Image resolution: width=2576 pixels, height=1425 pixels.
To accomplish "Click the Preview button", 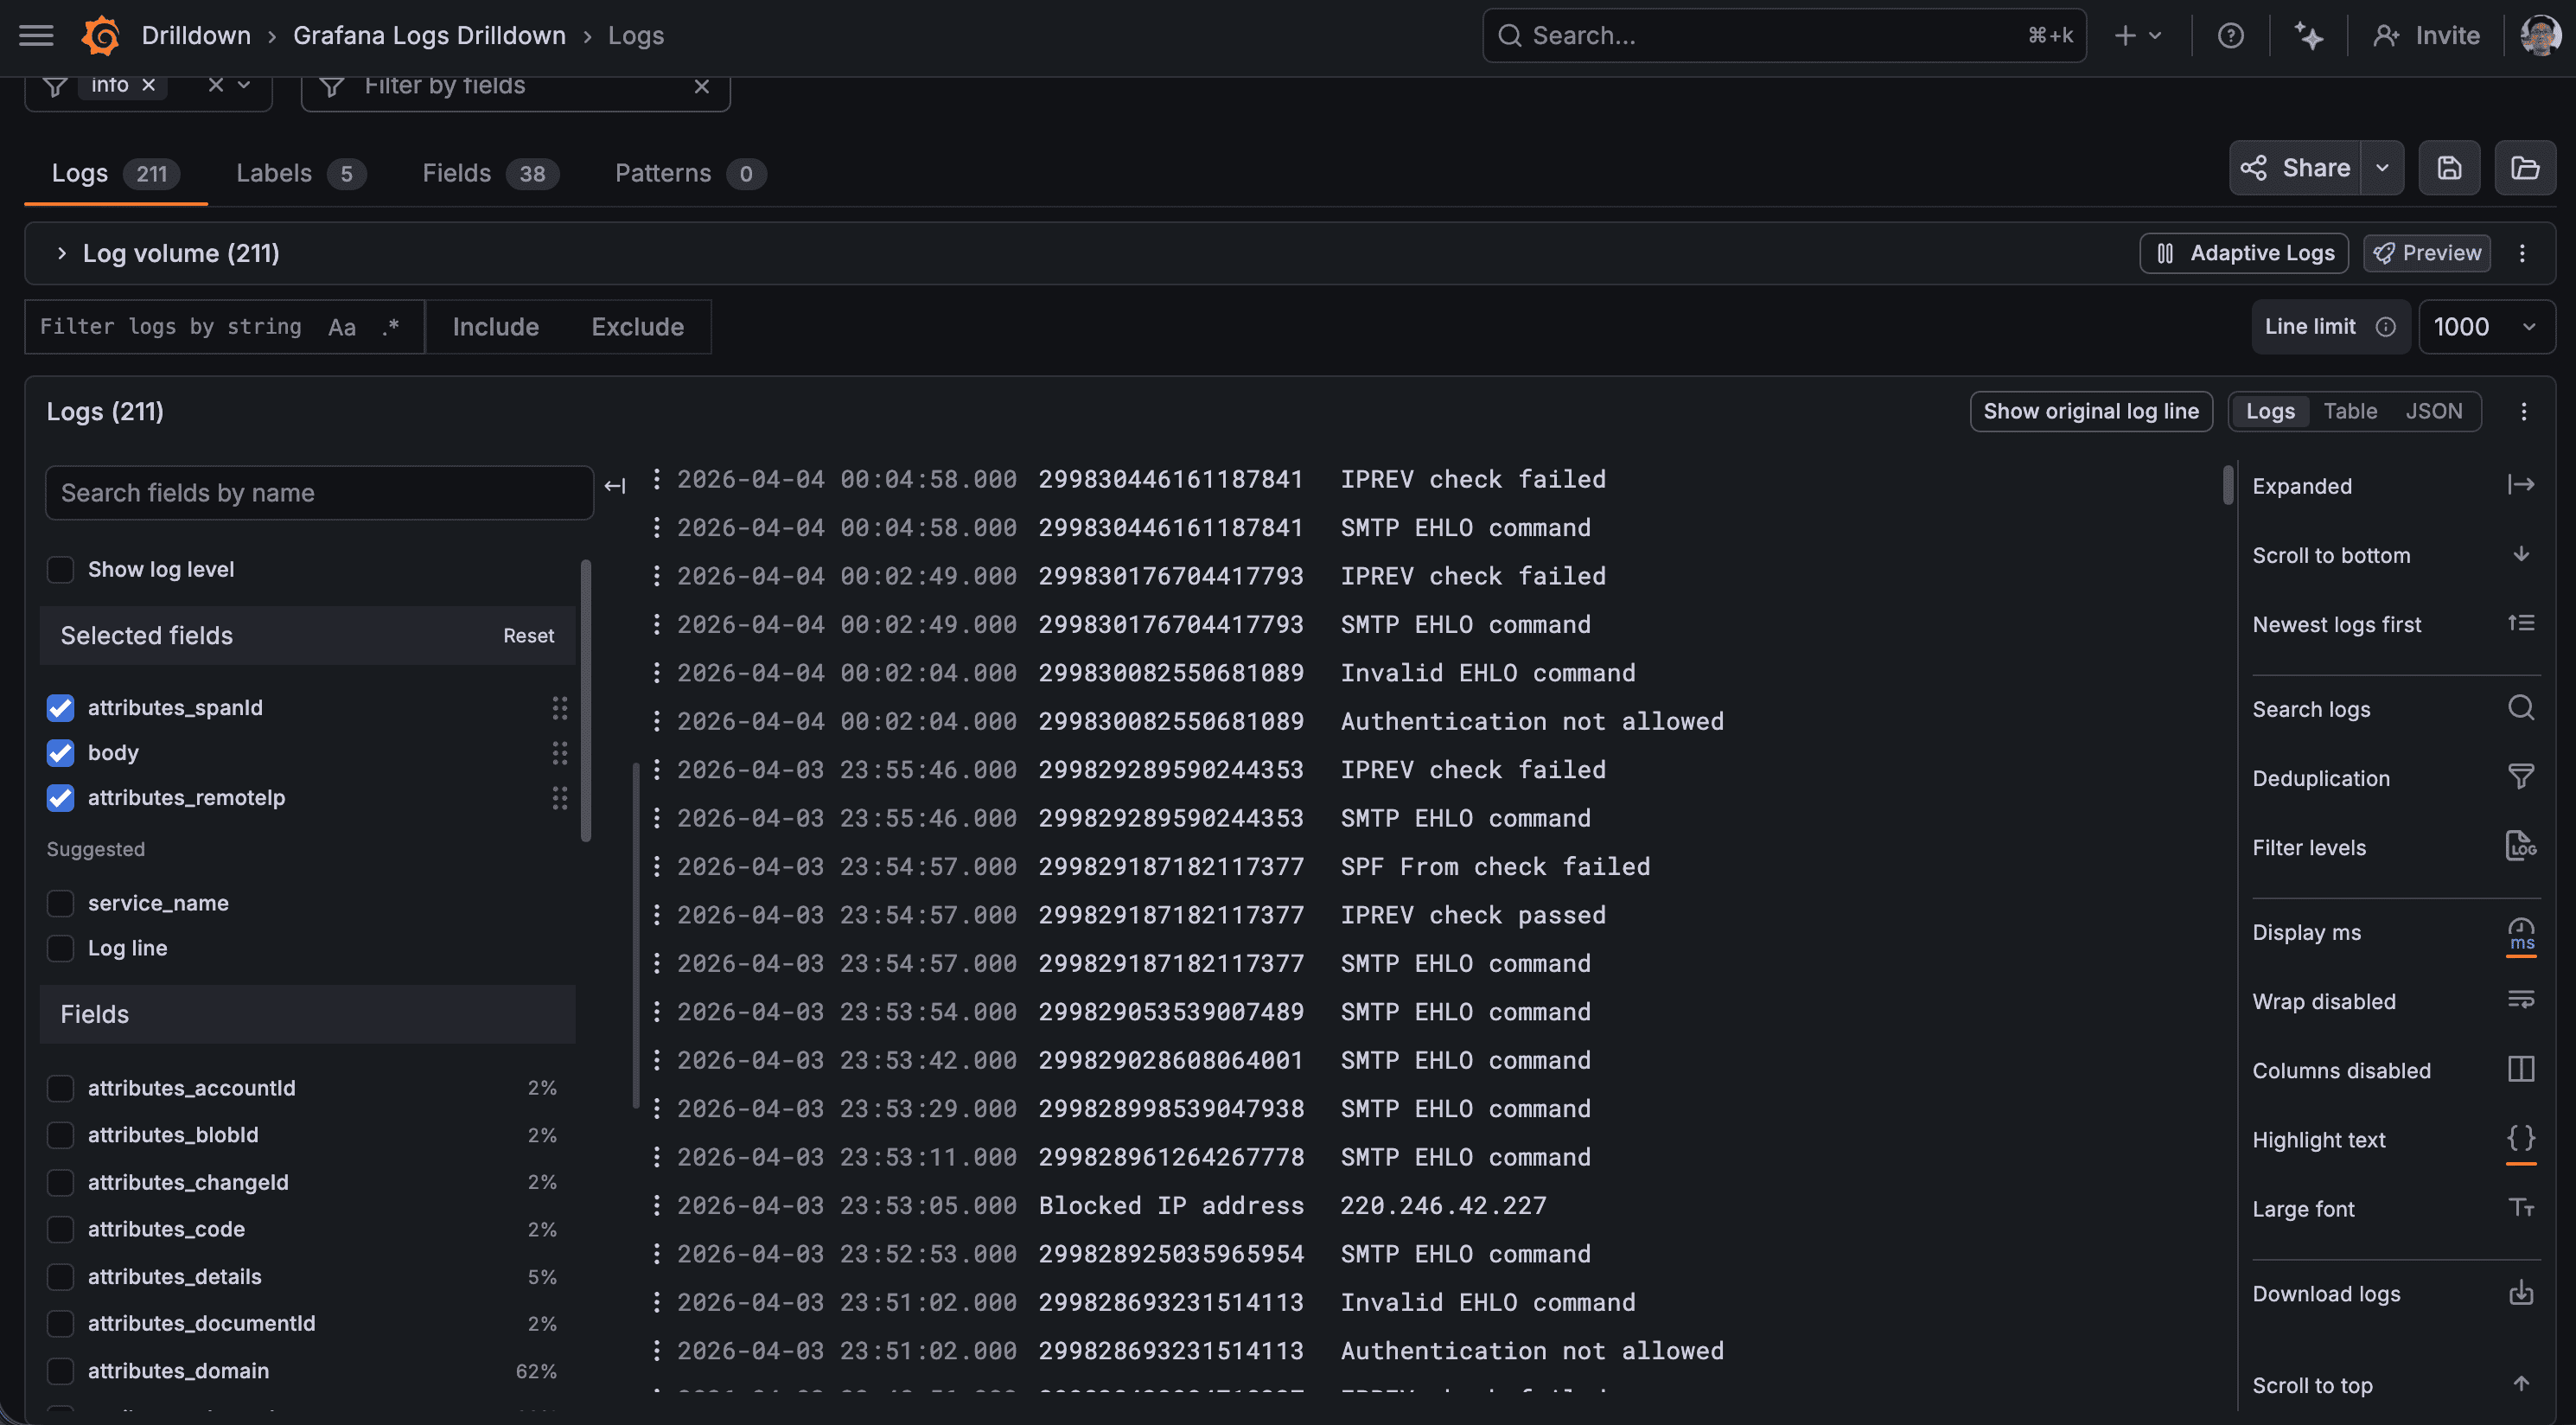I will pos(2427,253).
